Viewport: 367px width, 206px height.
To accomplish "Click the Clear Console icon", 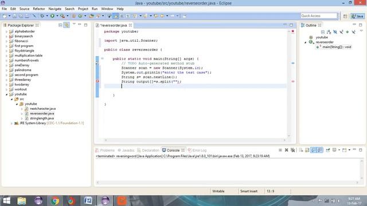I will coord(301,150).
